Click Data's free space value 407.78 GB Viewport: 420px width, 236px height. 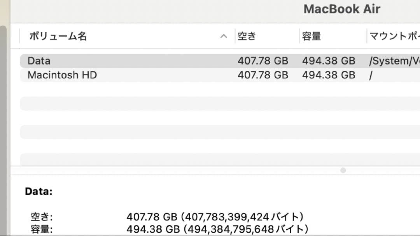point(263,61)
